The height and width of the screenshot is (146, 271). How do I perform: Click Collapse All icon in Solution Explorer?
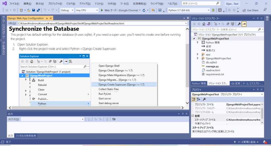pos(228,24)
